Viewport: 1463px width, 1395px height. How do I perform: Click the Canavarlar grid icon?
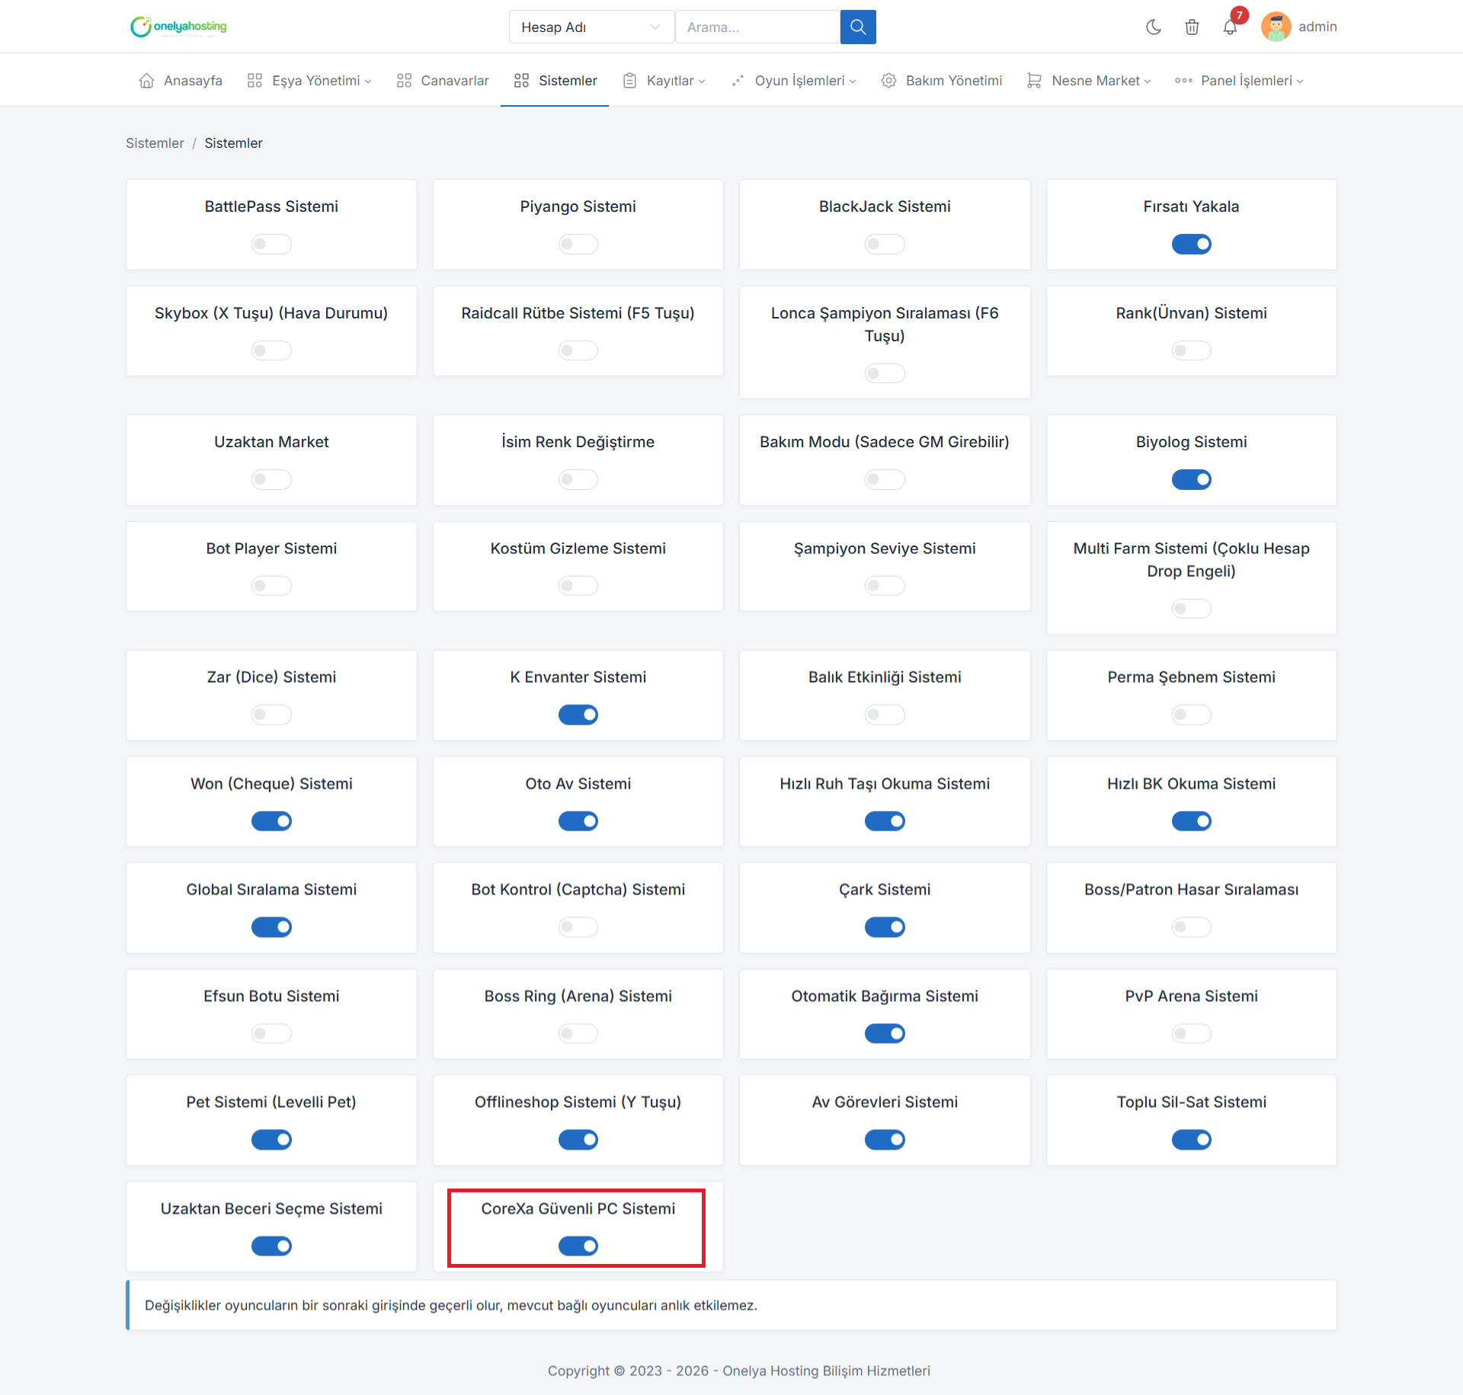tap(404, 81)
